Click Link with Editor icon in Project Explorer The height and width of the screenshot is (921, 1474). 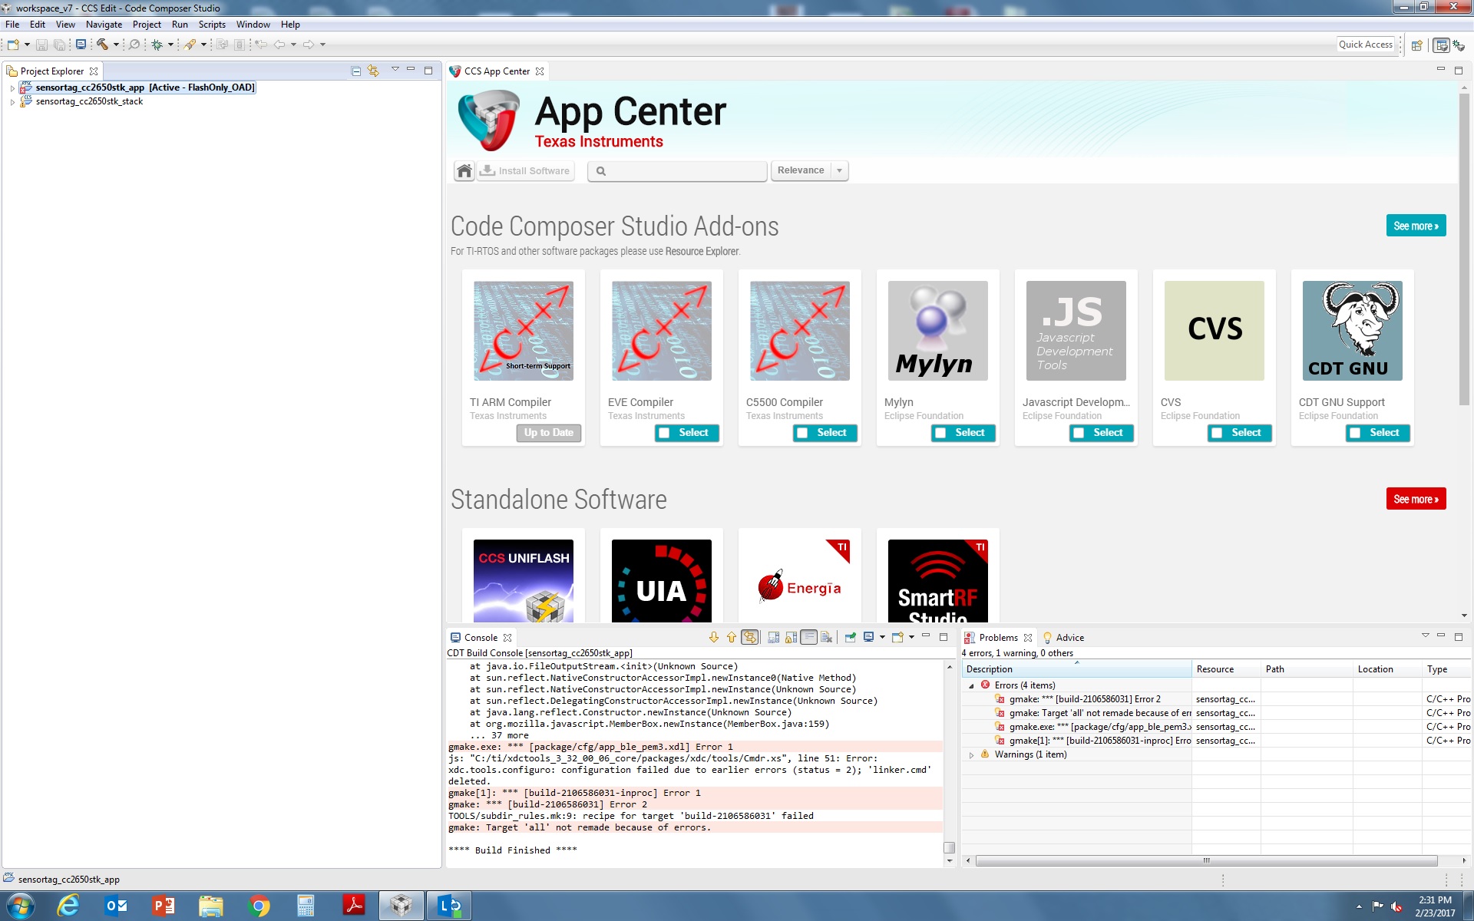pos(373,71)
